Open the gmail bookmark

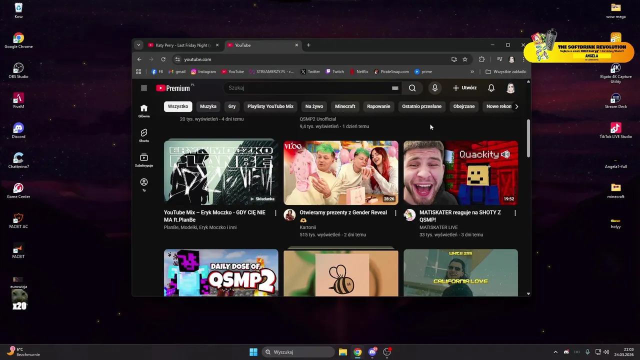176,71
